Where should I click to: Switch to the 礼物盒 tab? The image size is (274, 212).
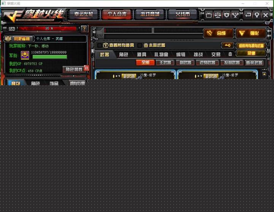click(x=161, y=55)
